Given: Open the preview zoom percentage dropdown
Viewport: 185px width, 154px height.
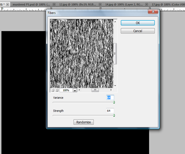Looking at the screenshot, I should pos(75,91).
